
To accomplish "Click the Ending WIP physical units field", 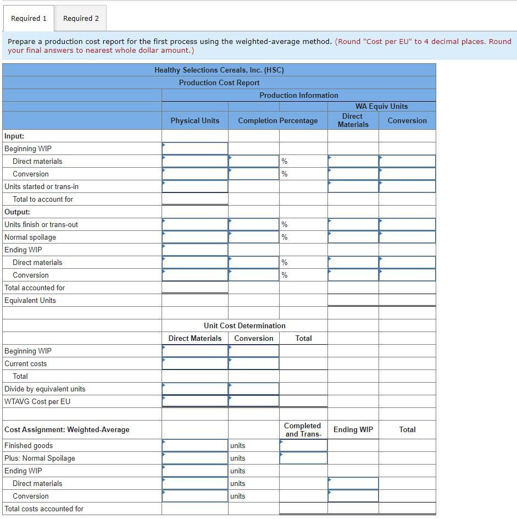I will (x=194, y=249).
